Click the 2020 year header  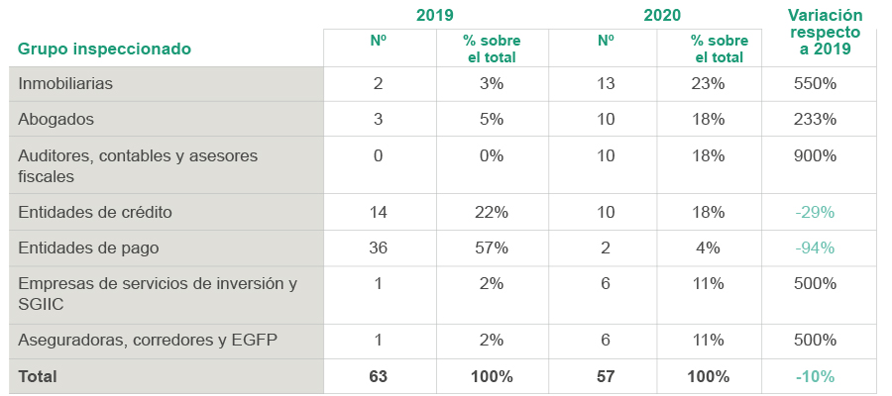point(662,15)
